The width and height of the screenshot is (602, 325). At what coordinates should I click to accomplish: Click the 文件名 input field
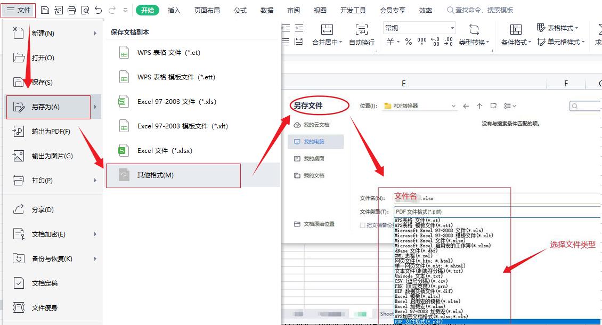coord(498,198)
